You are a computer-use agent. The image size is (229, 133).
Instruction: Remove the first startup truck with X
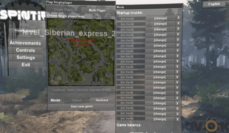click(178, 18)
